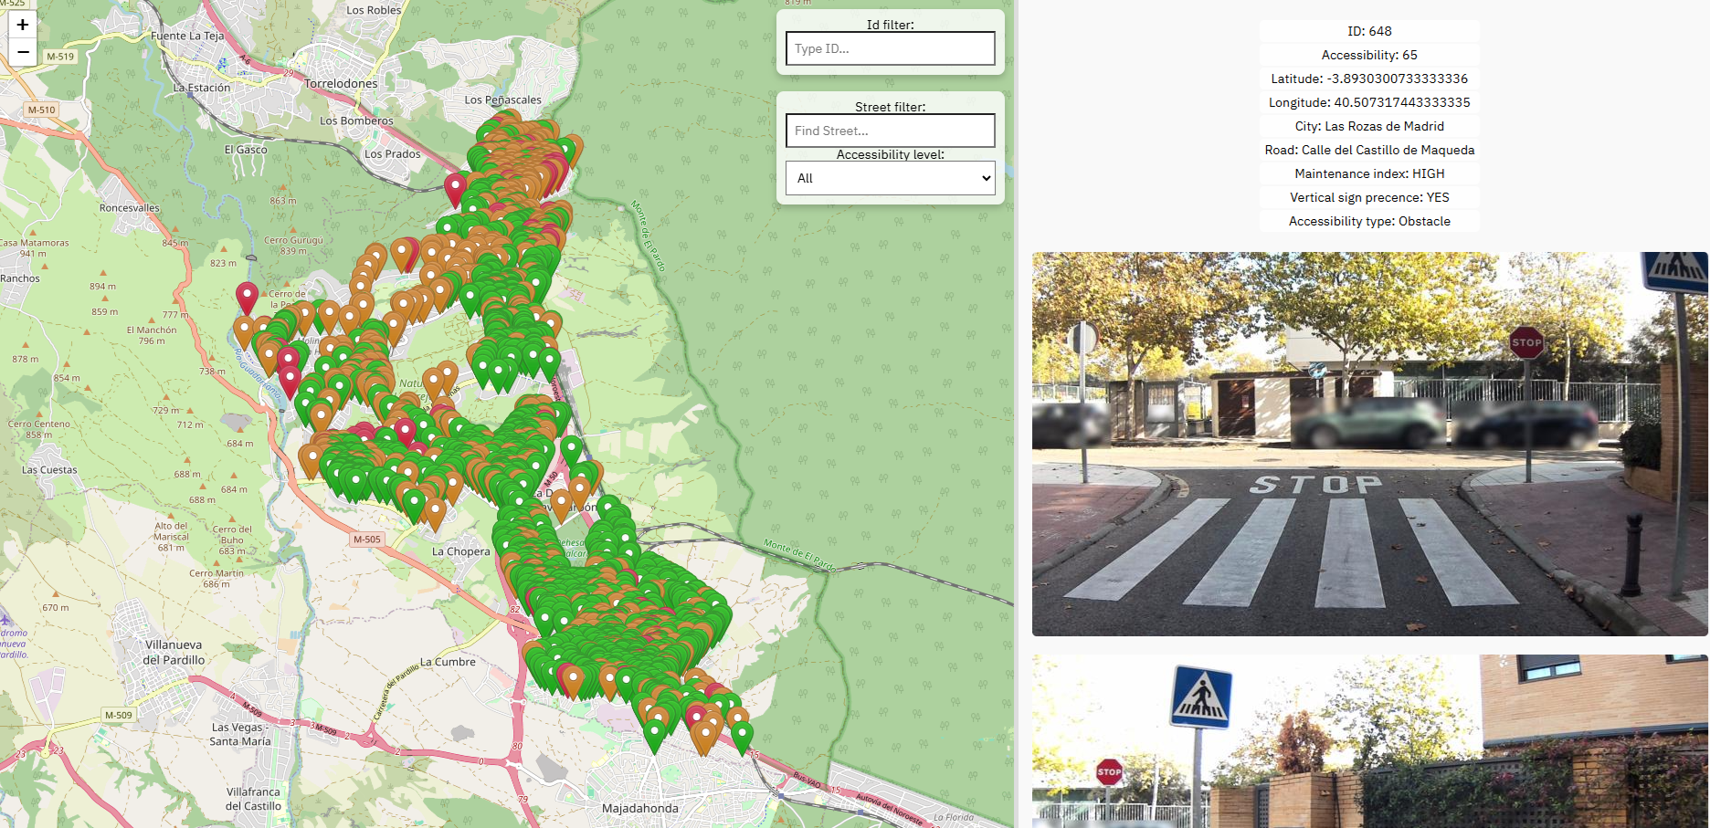Click the Accessibility: 65 info row
The image size is (1710, 828).
1368,55
